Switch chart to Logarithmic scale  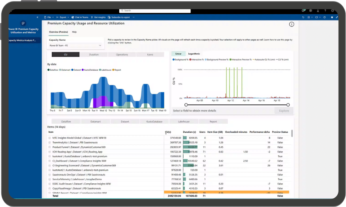point(194,54)
